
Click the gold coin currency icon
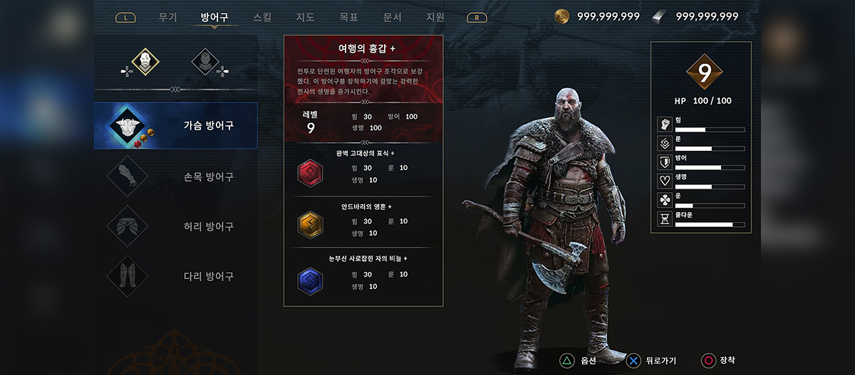click(x=561, y=16)
